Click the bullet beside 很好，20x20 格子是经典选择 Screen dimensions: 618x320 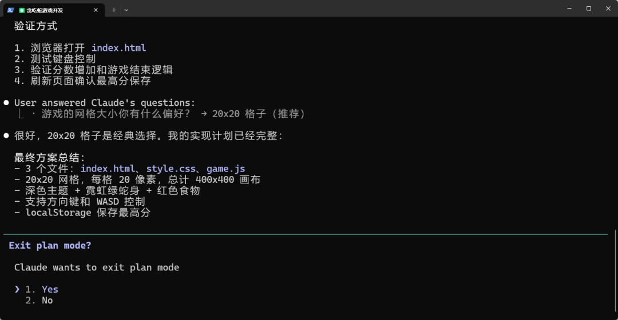[6, 136]
